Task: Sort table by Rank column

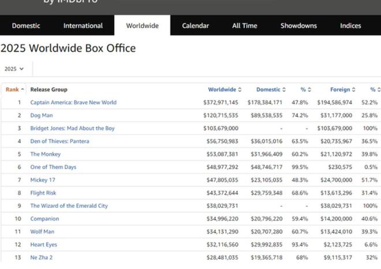Action: (15, 89)
